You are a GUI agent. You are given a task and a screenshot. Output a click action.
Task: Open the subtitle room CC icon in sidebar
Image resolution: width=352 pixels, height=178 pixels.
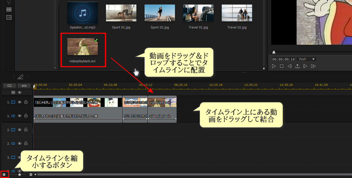tap(9, 9)
